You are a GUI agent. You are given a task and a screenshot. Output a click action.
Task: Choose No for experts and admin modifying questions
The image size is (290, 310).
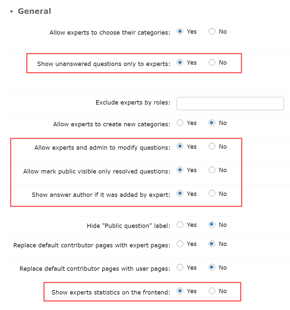click(x=212, y=146)
